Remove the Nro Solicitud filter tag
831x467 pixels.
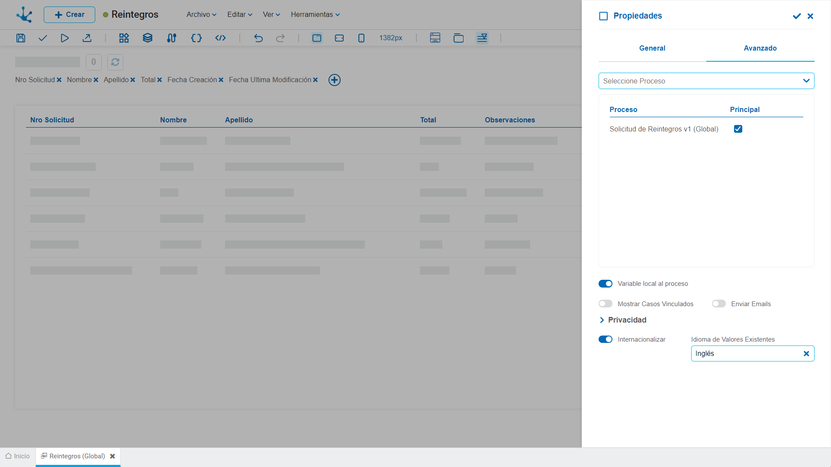point(59,80)
